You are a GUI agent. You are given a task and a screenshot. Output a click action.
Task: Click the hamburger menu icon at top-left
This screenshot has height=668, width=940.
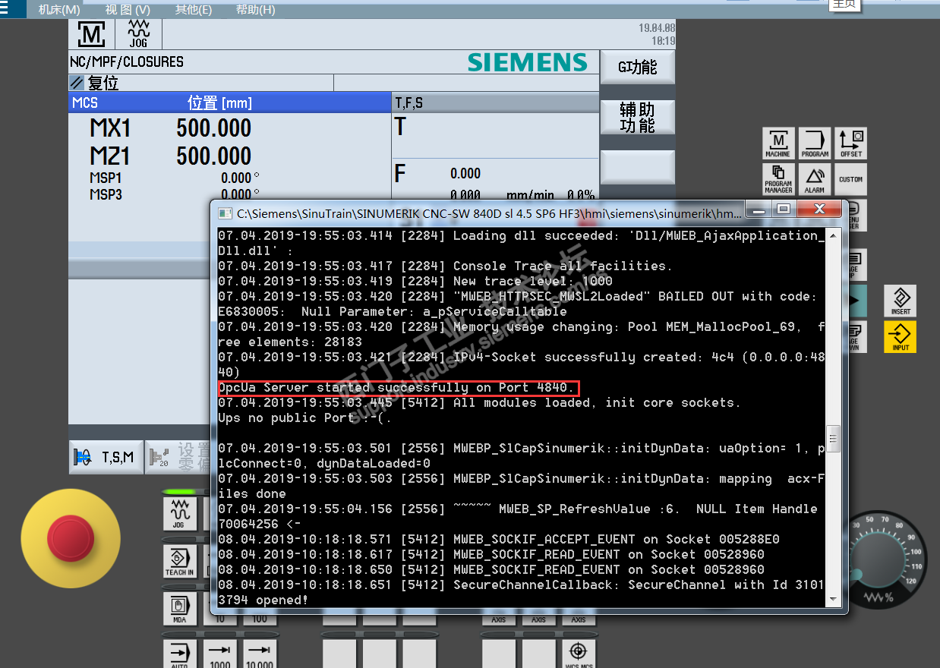[5, 9]
